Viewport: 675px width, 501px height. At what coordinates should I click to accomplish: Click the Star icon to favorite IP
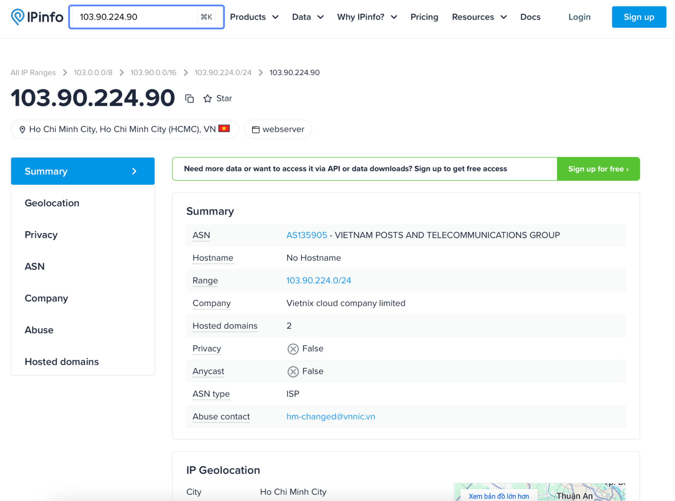(x=207, y=99)
